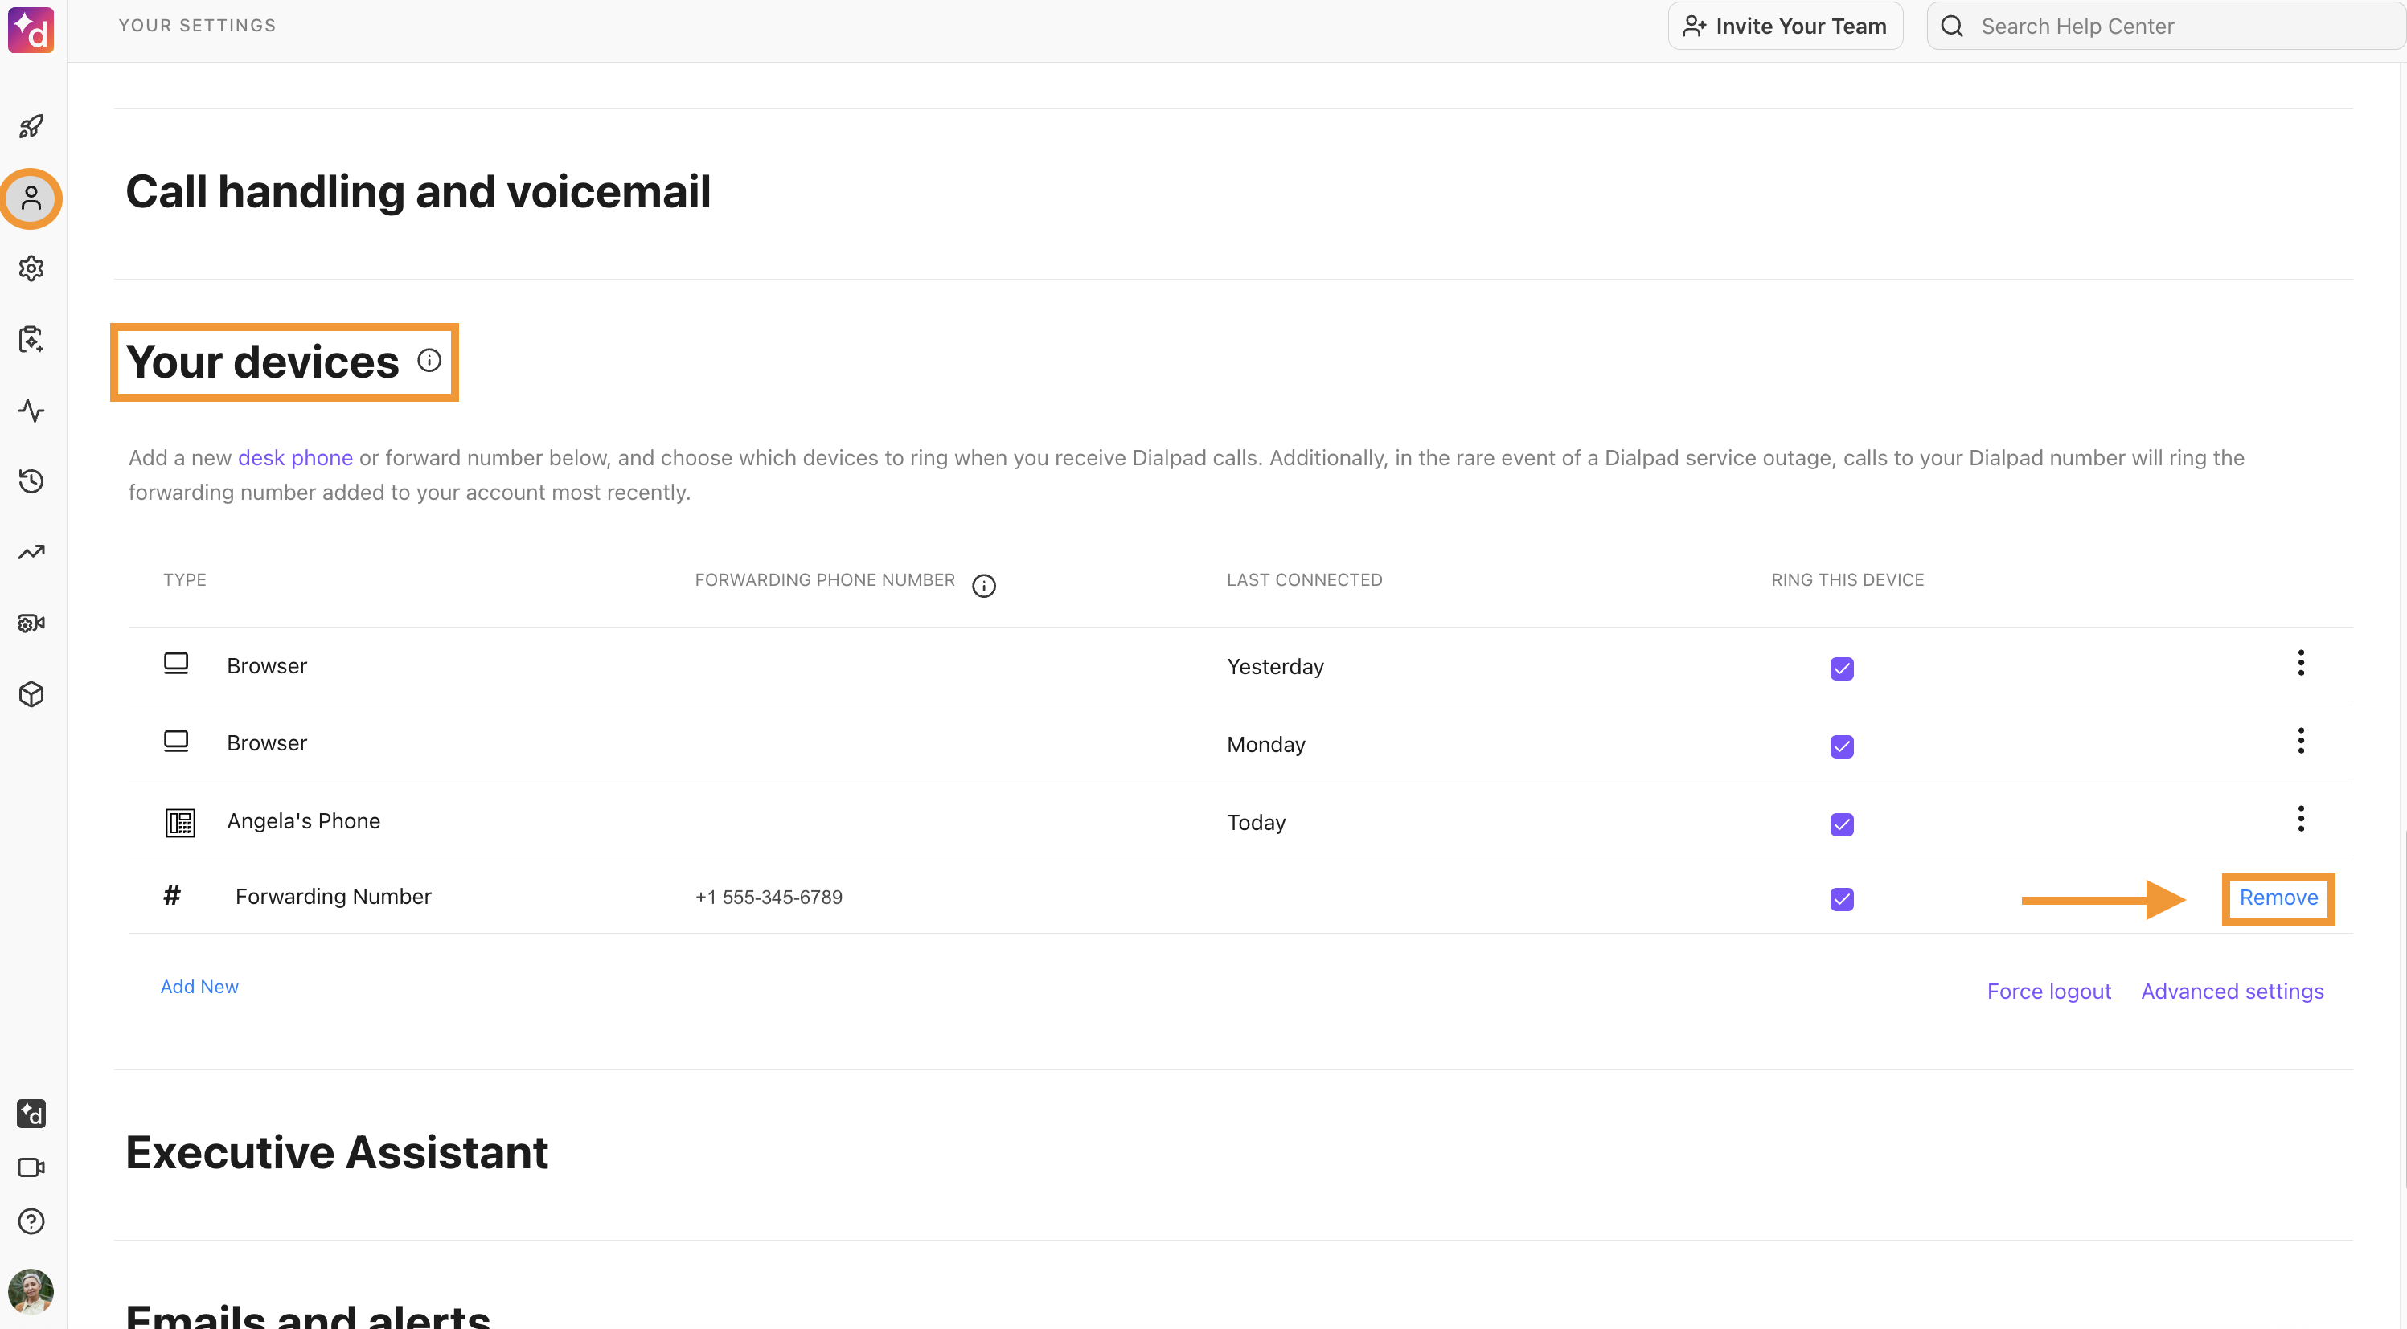This screenshot has height=1329, width=2407.
Task: Click the Forwarding Number row label
Action: 334,897
